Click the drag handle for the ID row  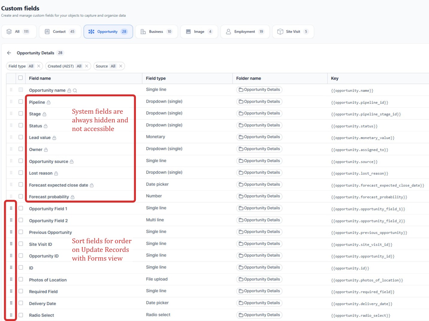coord(11,267)
